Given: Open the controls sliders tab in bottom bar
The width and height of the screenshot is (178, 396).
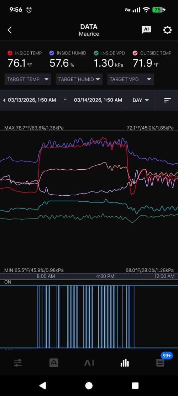Looking at the screenshot, I should coord(18,363).
